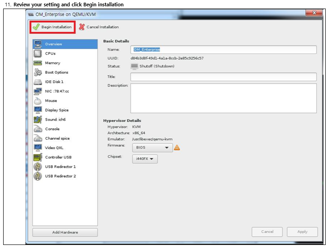Select the NIC :78:47:cc network icon
Screen dimensions: 328x249
(38, 91)
